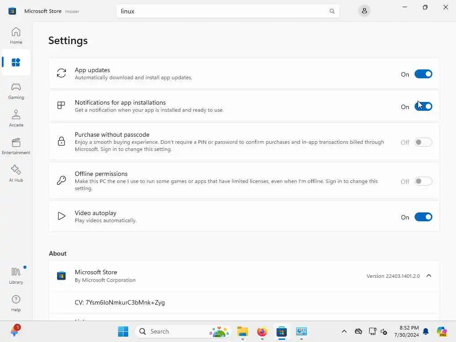Open the Gaming section

(16, 91)
